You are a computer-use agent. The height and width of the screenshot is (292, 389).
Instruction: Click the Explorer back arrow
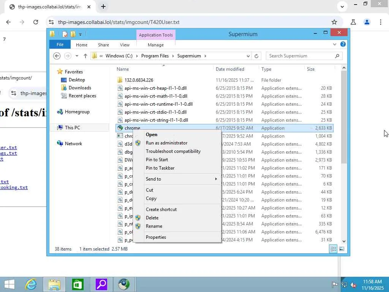coord(57,56)
